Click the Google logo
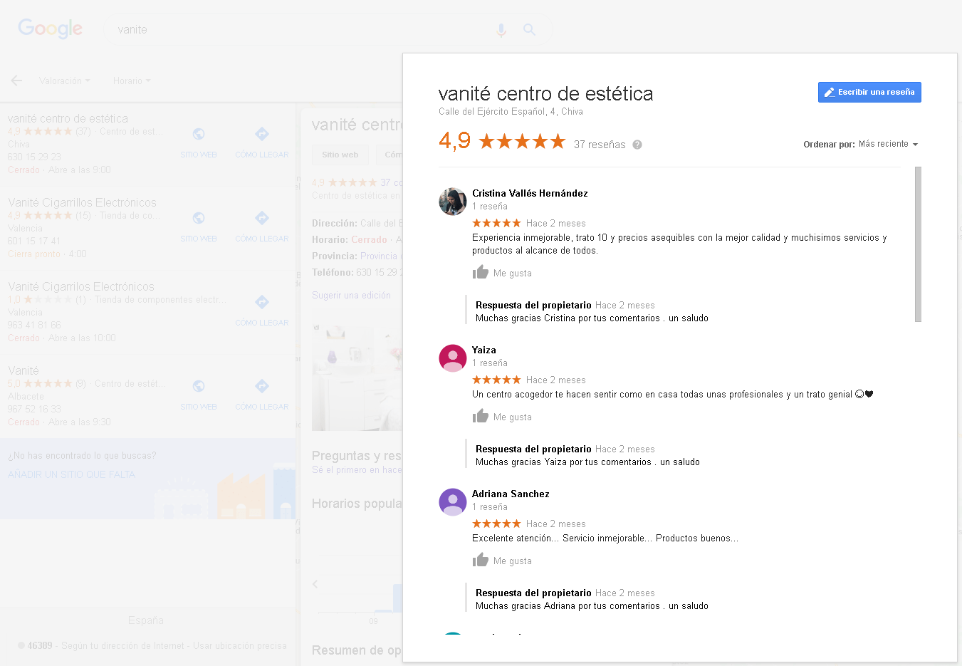 (x=51, y=28)
